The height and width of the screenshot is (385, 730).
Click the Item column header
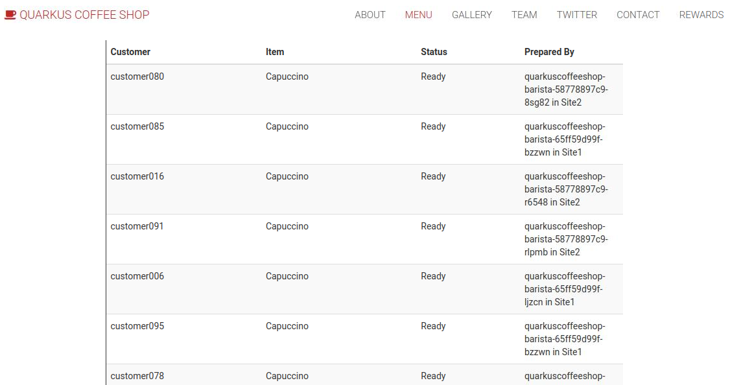(x=275, y=52)
